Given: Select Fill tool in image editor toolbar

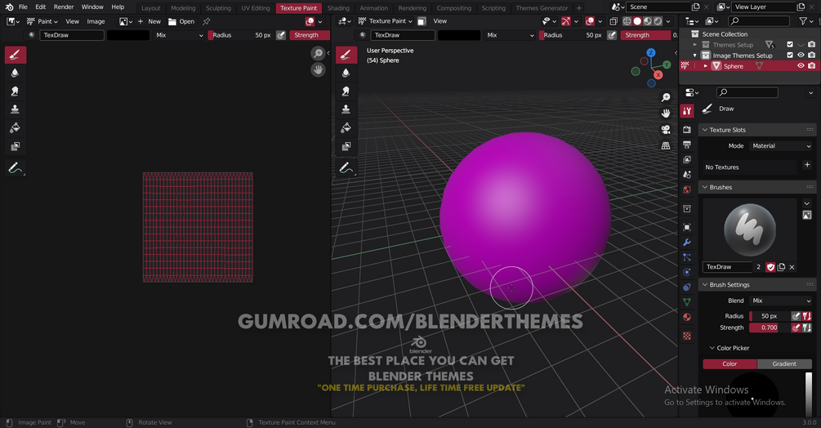Looking at the screenshot, I should (x=16, y=127).
